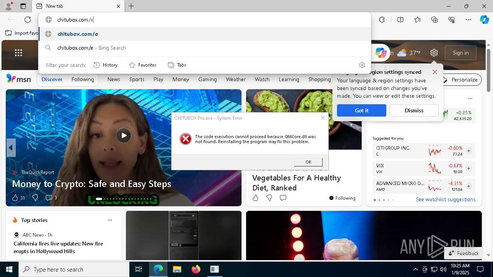Image resolution: width=493 pixels, height=277 pixels.
Task: Open the Feedback button
Action: [464, 253]
